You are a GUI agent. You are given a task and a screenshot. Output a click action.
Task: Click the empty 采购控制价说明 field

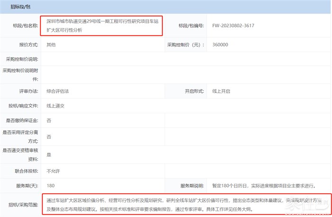tap(185, 59)
